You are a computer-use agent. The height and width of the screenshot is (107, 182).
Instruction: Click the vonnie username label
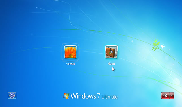tap(70, 64)
